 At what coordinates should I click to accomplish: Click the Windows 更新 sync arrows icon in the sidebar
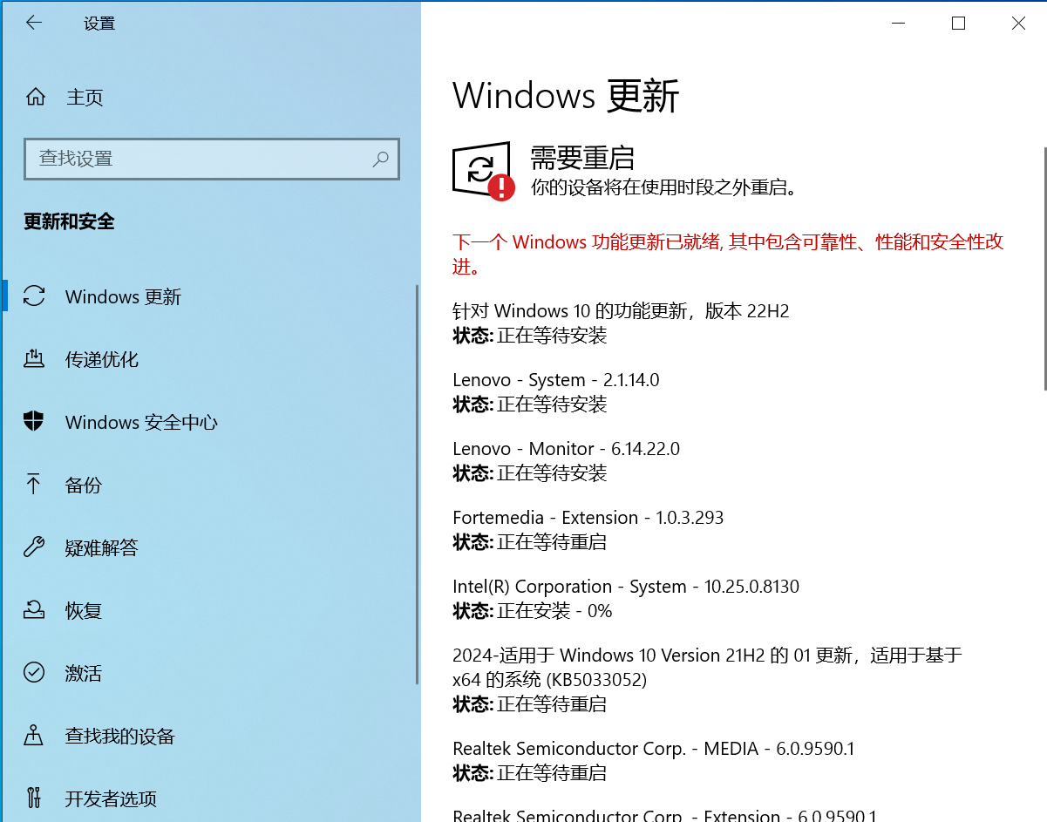tap(34, 296)
